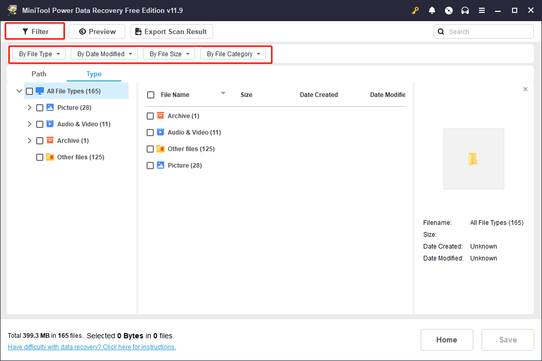Viewport: 542px width, 361px height.
Task: Open the headphones support icon
Action: (465, 10)
